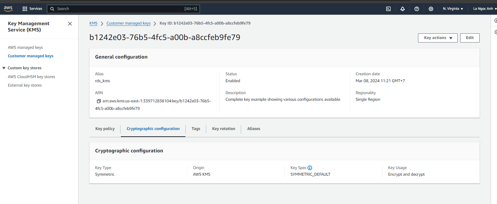
Task: Copy the key ARN with copy icon
Action: click(x=99, y=101)
